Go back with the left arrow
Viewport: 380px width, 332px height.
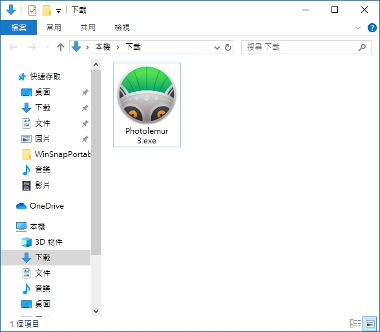pos(13,47)
